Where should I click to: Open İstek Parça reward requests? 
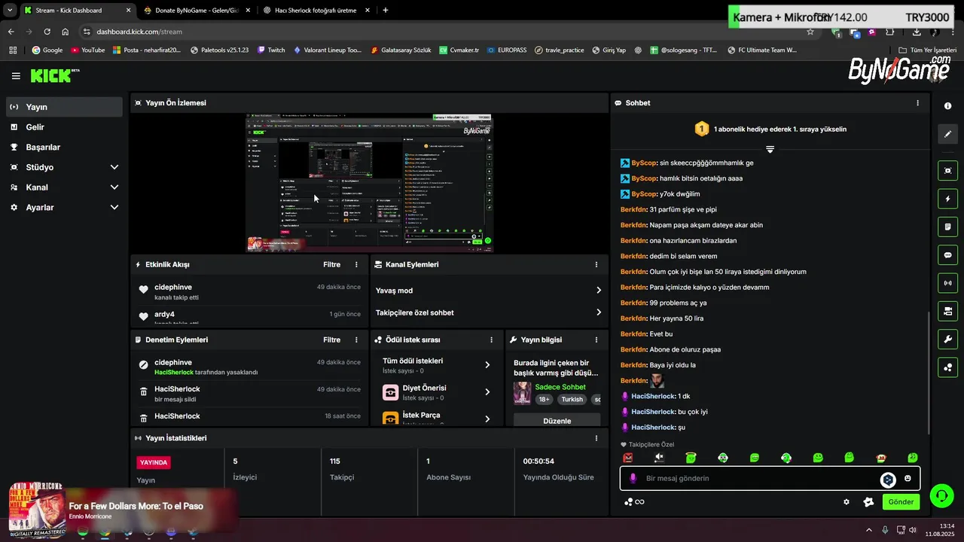click(x=437, y=418)
